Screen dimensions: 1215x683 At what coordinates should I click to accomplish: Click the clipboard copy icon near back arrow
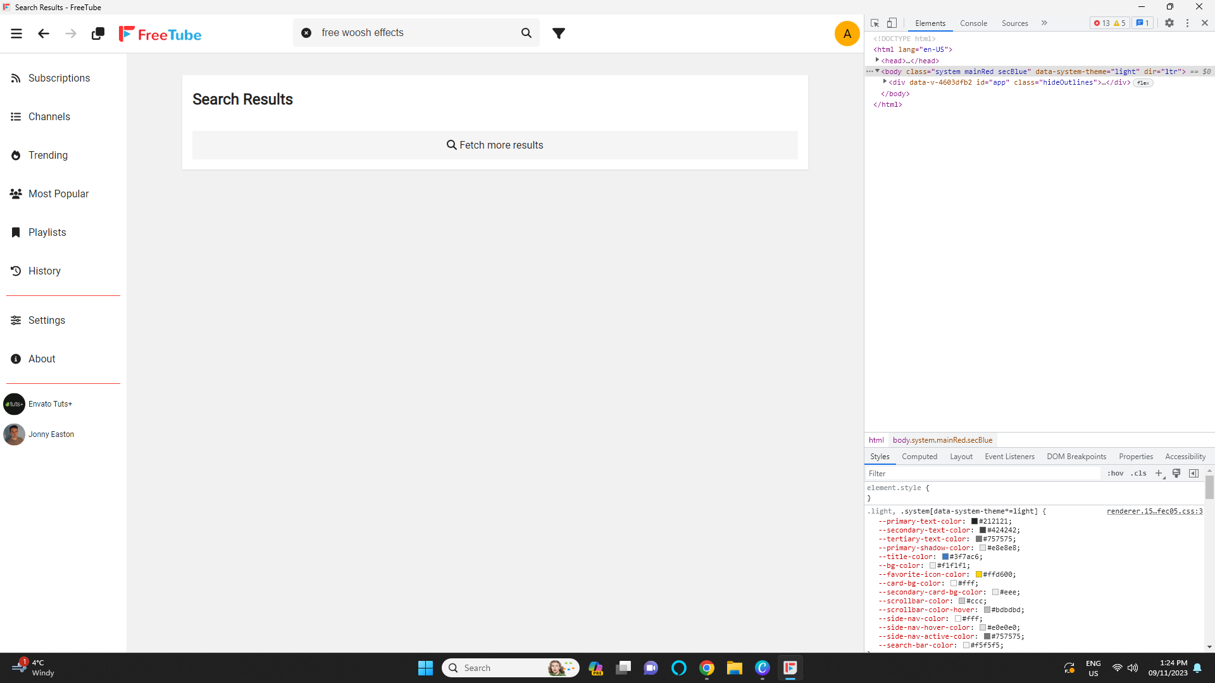point(97,34)
